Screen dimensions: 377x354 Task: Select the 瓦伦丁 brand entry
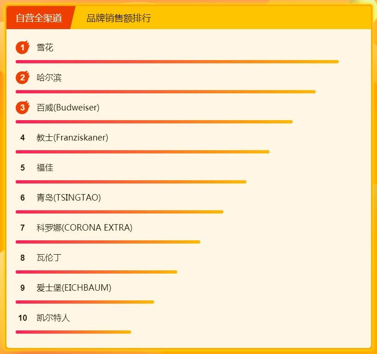(x=49, y=258)
